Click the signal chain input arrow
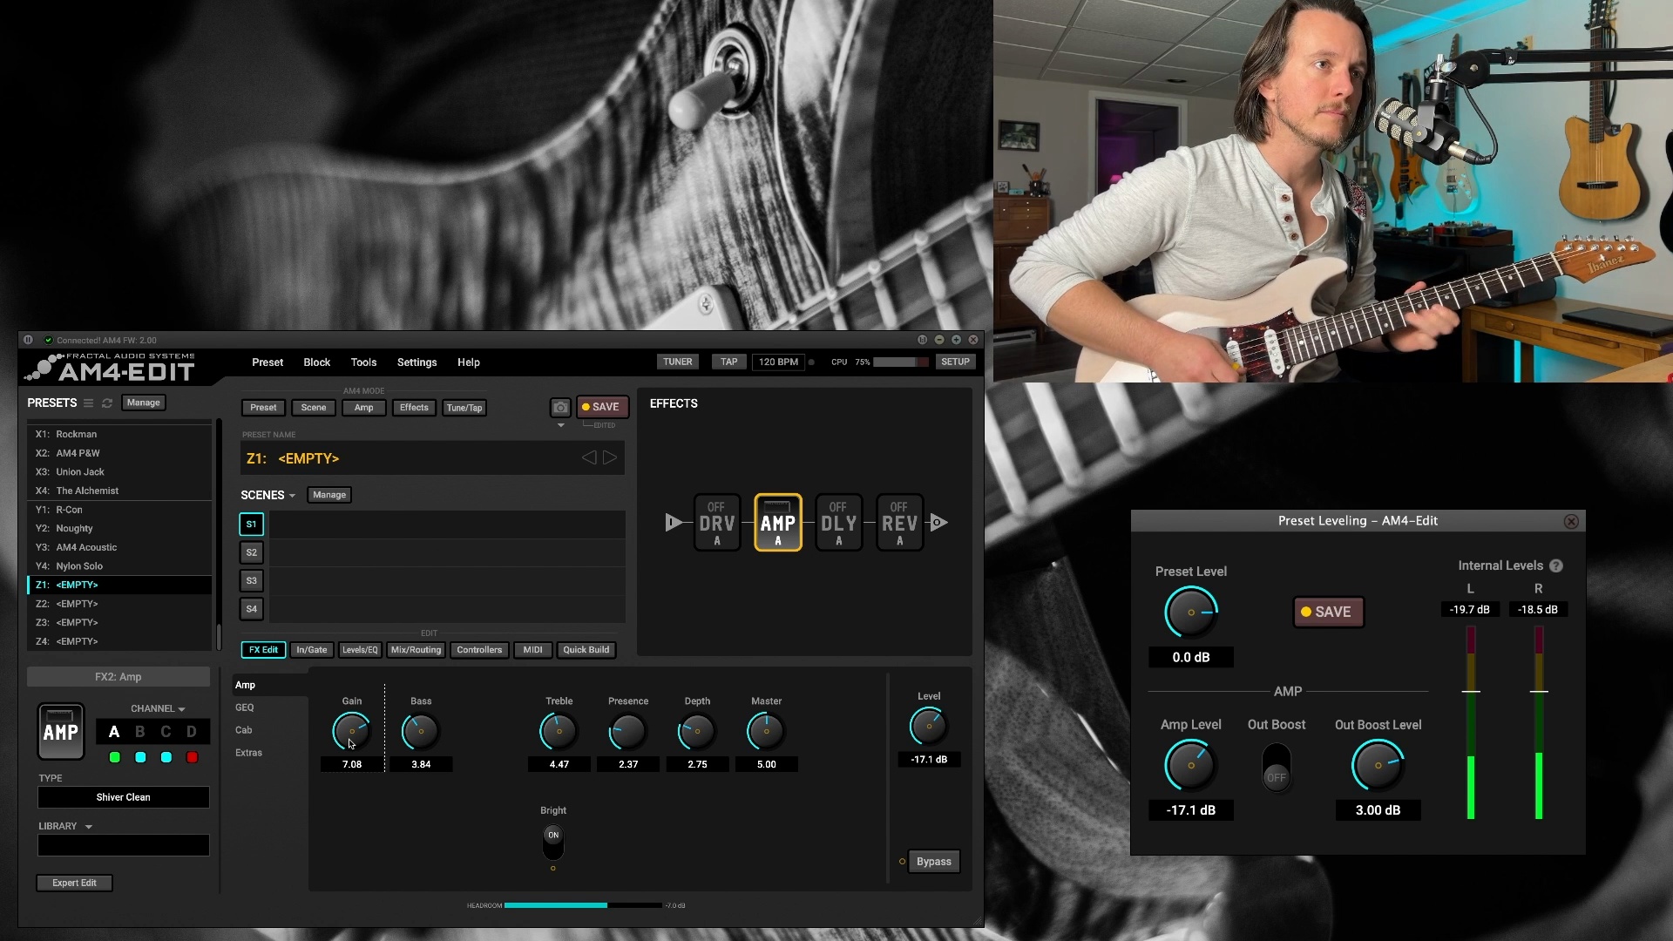 point(673,523)
